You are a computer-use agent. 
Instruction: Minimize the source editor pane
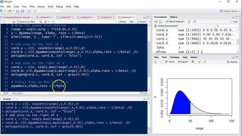[144, 17]
